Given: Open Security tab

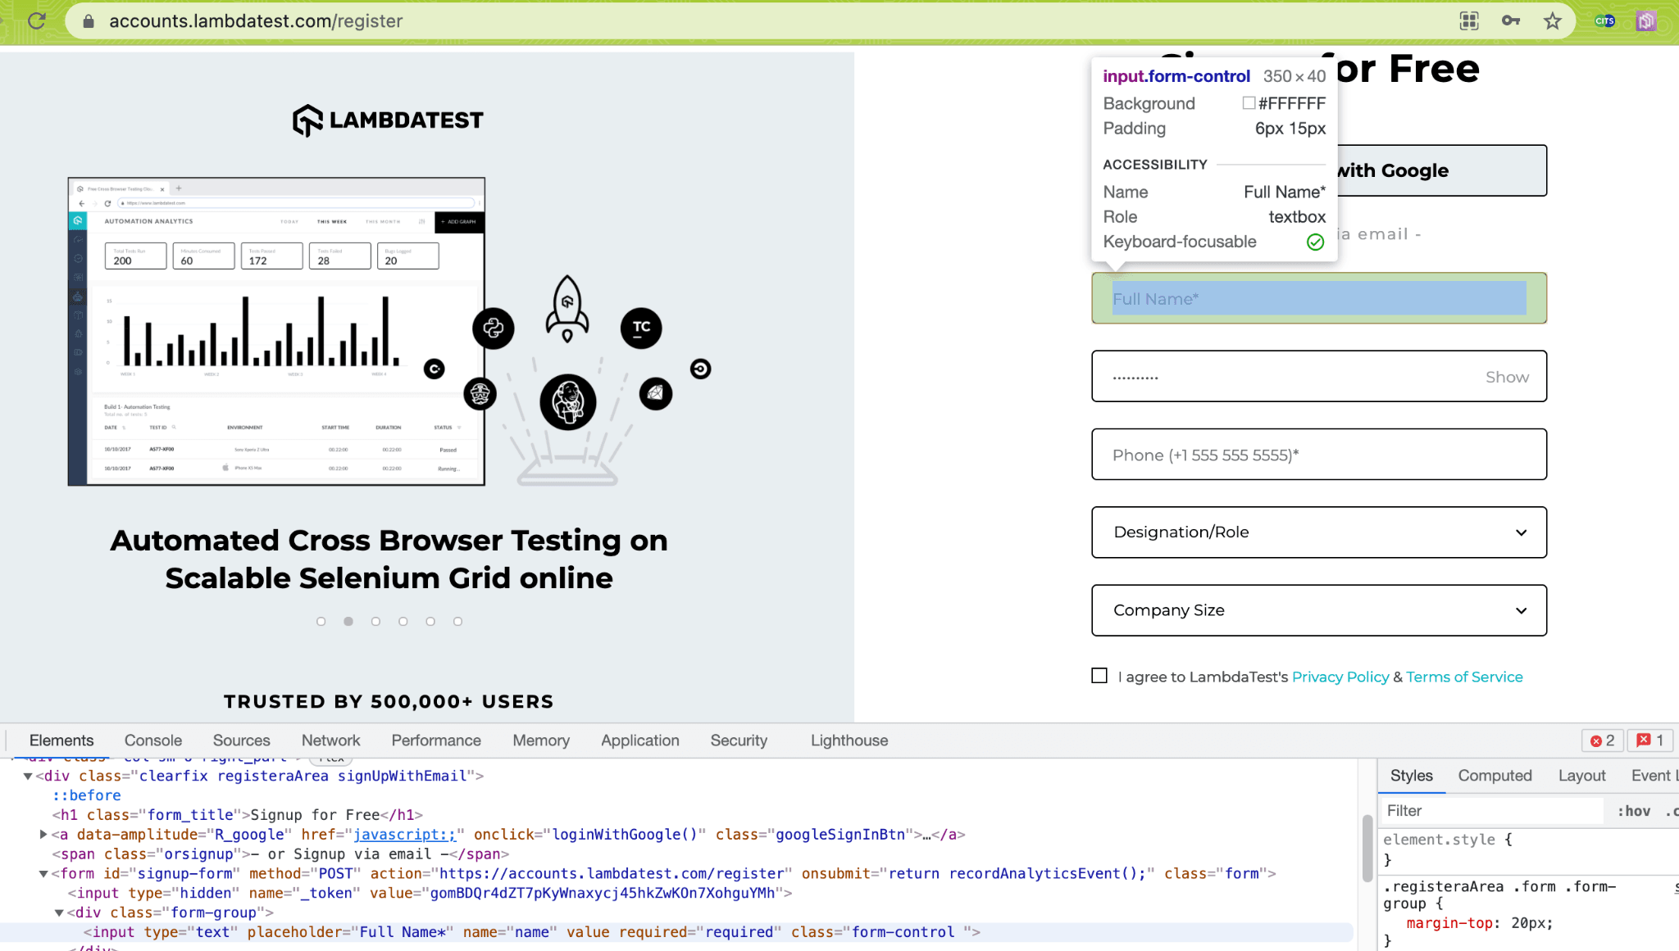Looking at the screenshot, I should (739, 740).
